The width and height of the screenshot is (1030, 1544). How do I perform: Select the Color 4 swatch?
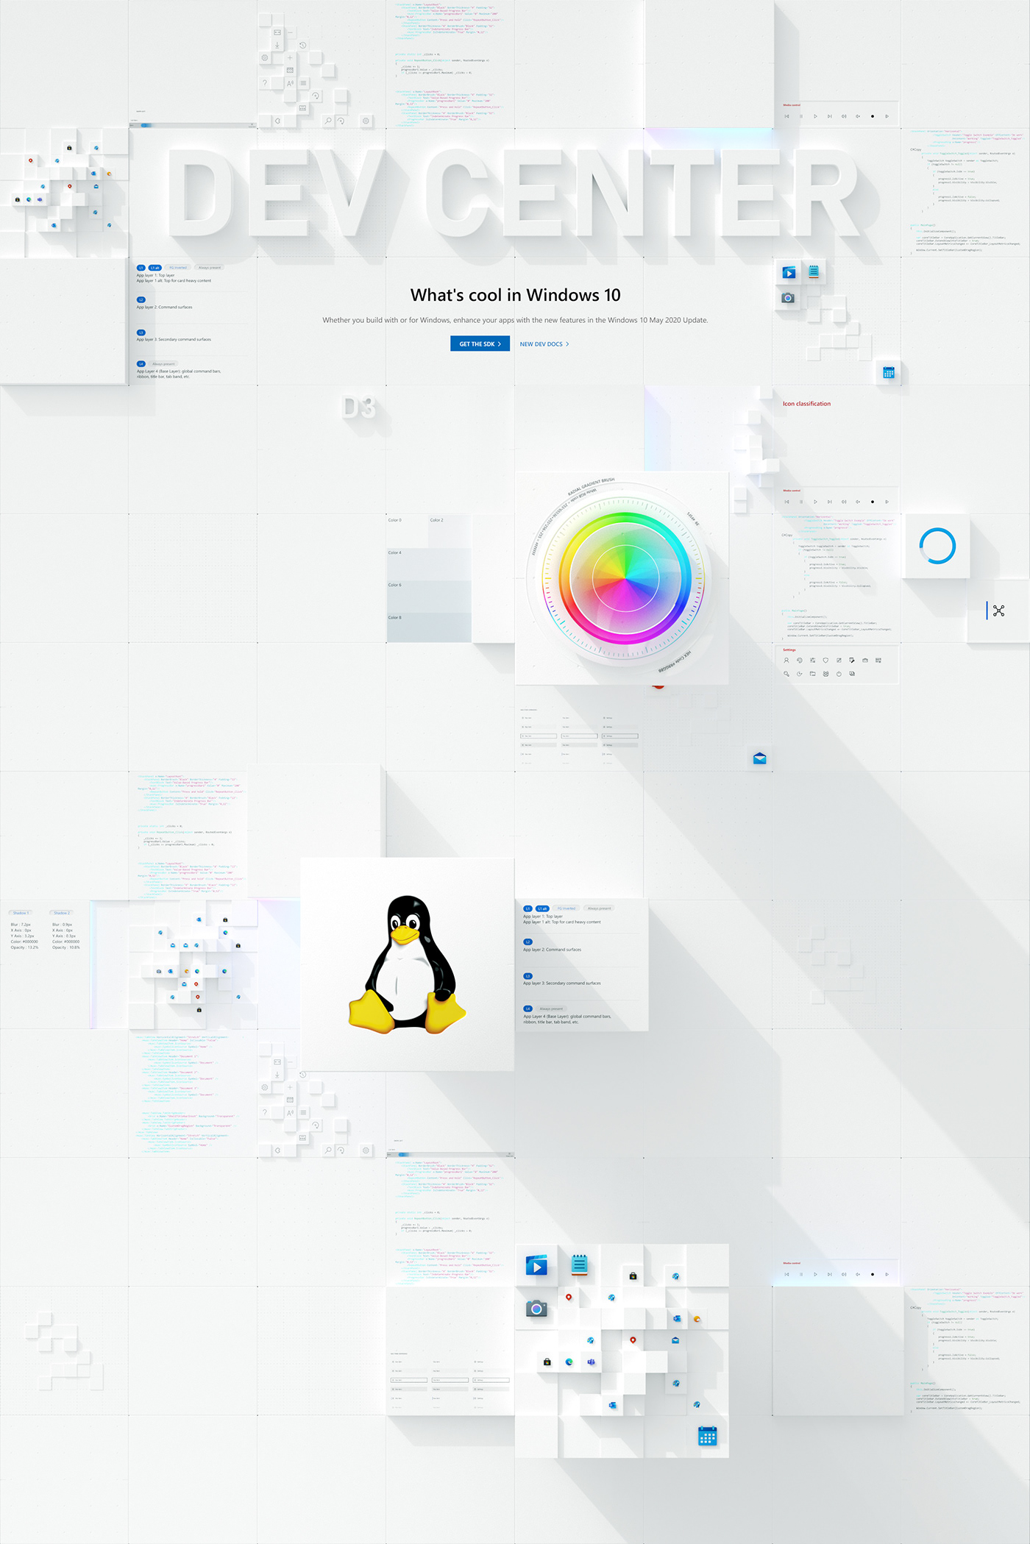(x=429, y=563)
